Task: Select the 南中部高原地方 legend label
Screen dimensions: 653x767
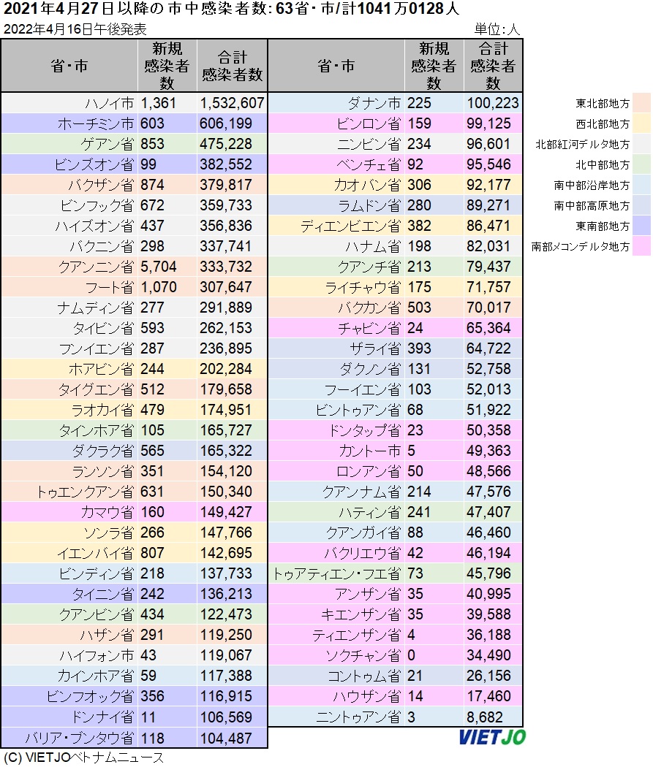Action: tap(592, 206)
